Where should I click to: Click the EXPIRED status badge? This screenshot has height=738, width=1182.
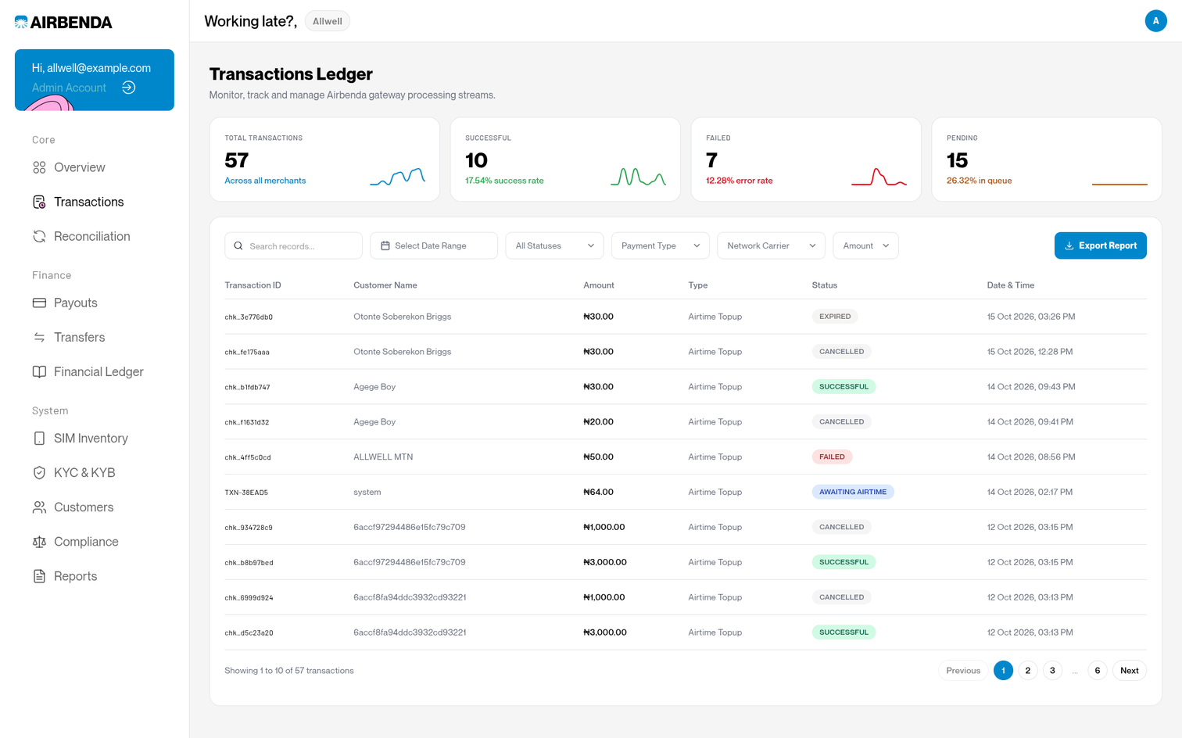tap(835, 317)
